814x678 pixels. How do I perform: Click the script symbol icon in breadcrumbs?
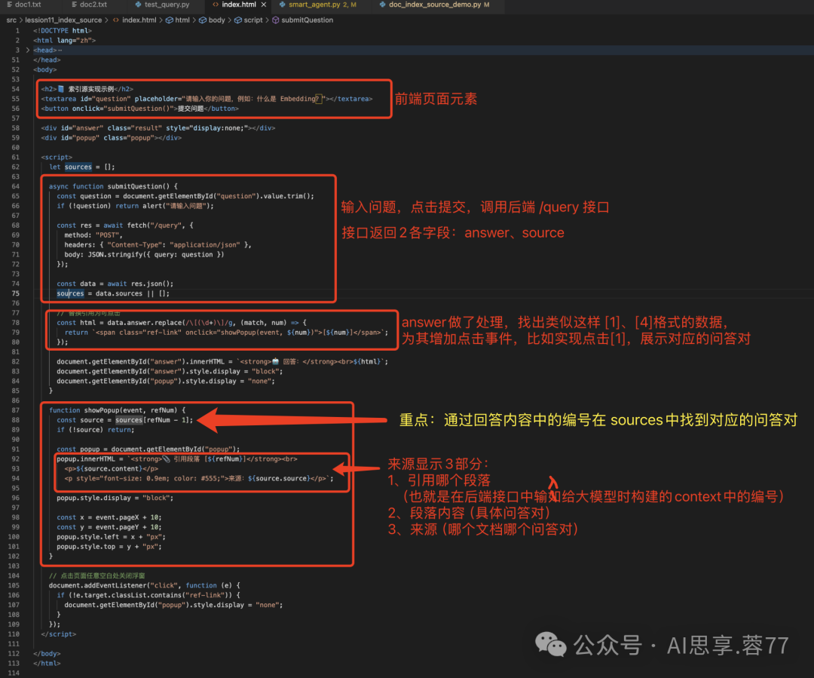coord(237,20)
